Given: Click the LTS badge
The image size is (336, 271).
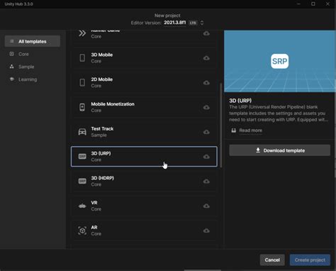Looking at the screenshot, I should pyautogui.click(x=193, y=23).
